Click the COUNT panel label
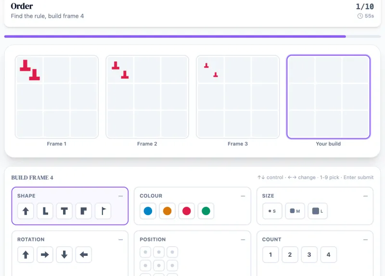Viewport: 385px width, 276px height. coord(271,240)
